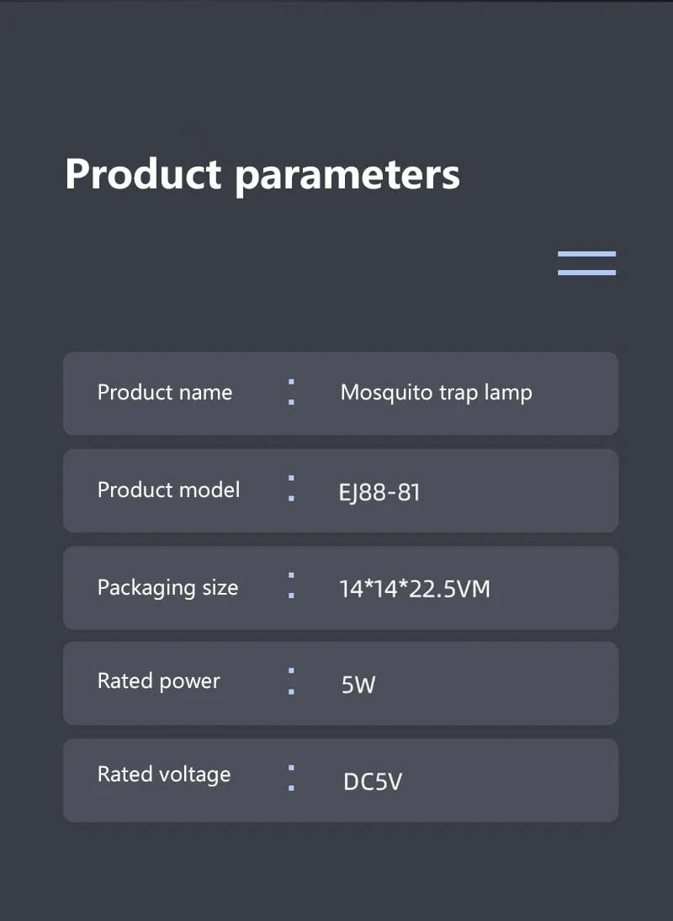Click colon separator in Product name row
The image size is (673, 921).
click(291, 392)
